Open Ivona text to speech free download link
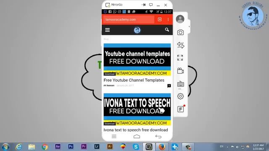 click(136, 130)
